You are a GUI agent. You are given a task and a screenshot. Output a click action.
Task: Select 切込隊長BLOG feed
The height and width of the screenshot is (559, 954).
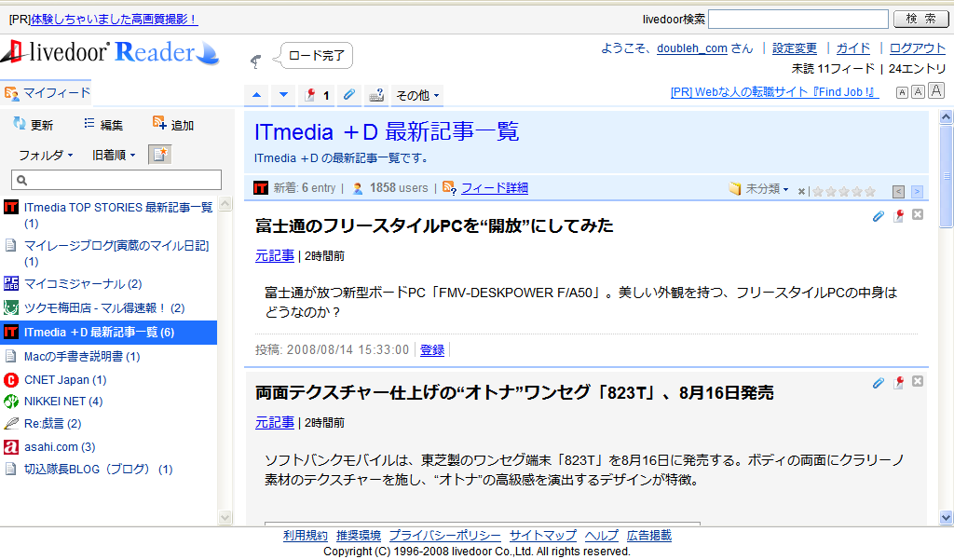[108, 469]
